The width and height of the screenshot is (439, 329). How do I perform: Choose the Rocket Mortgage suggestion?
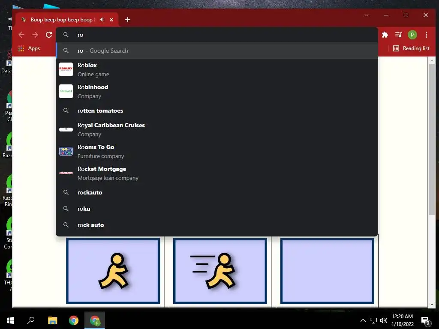point(217,173)
